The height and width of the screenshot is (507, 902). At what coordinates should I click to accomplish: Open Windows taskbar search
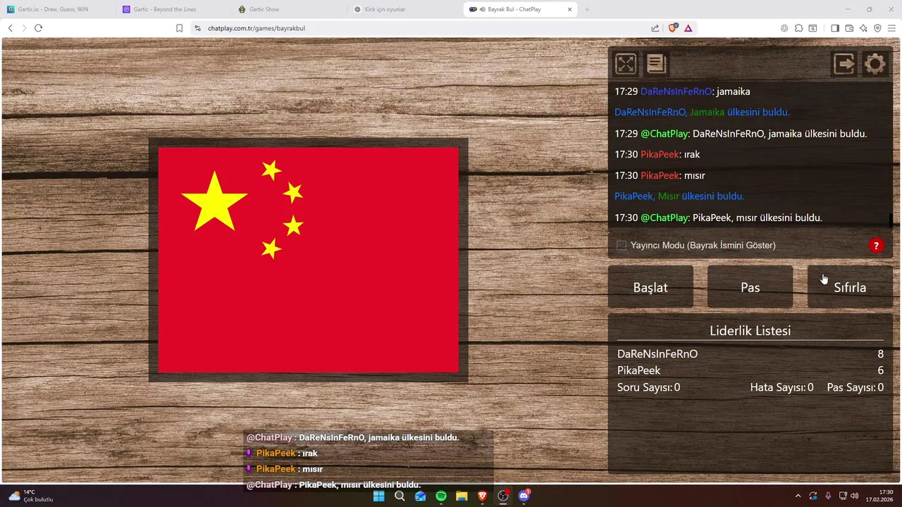[x=400, y=496]
